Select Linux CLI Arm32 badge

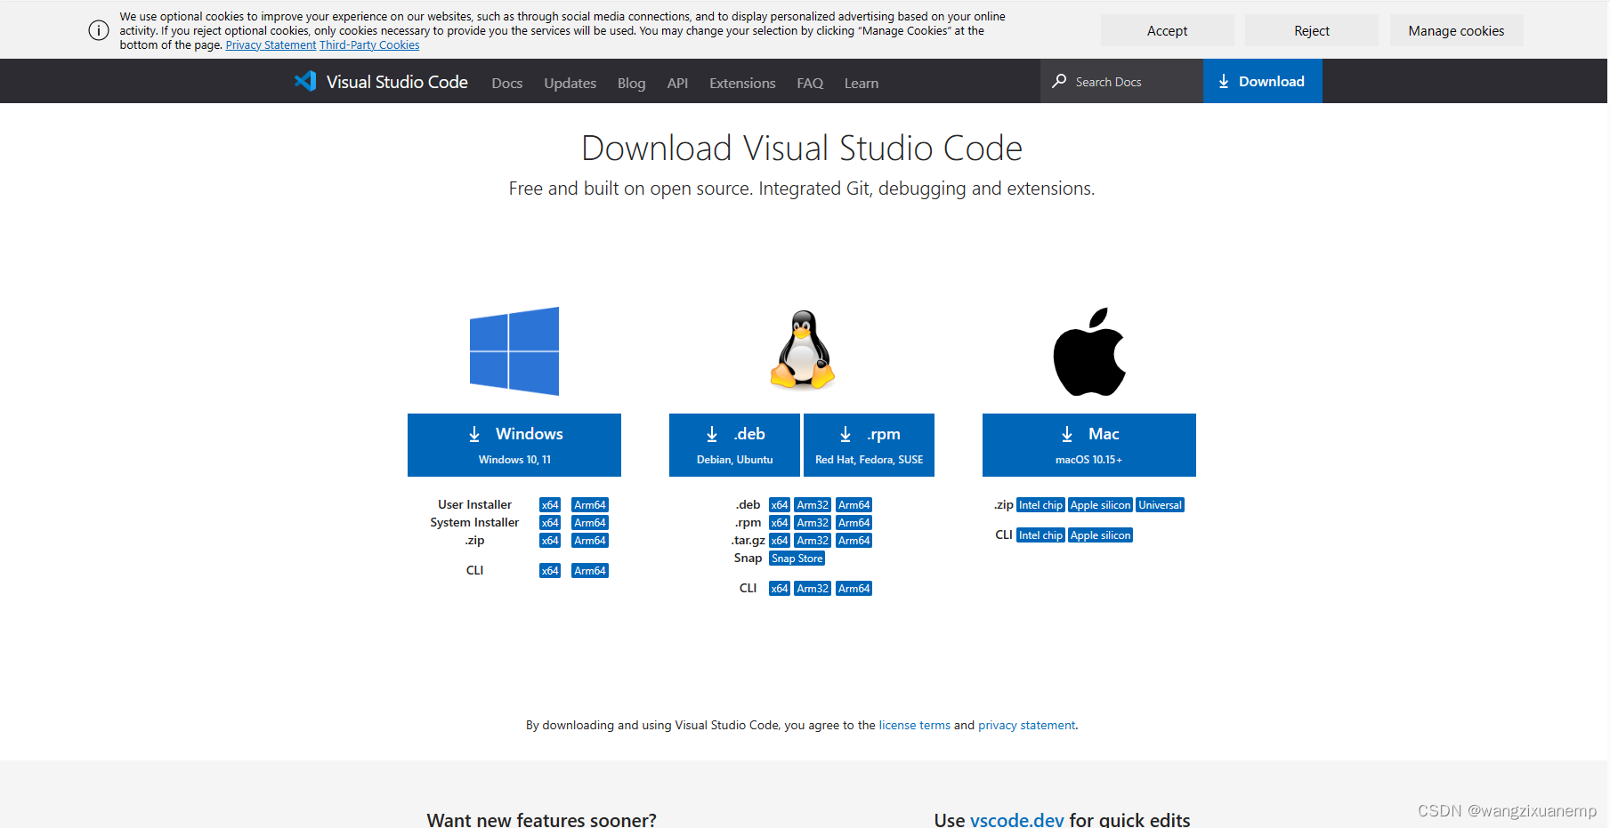813,589
